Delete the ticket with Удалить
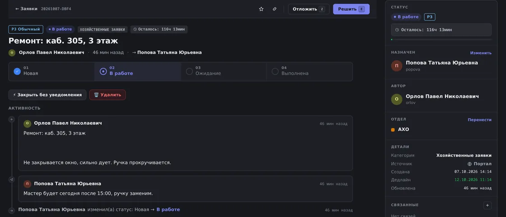506x217 pixels. click(x=108, y=95)
